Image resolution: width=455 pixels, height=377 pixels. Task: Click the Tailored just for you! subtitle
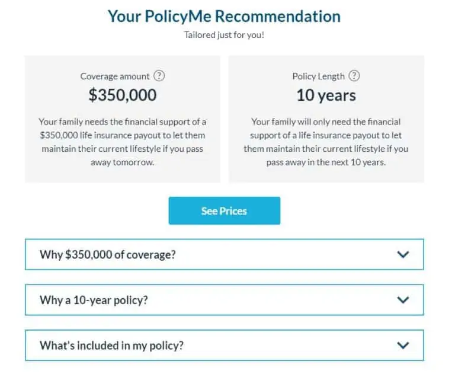click(x=225, y=35)
